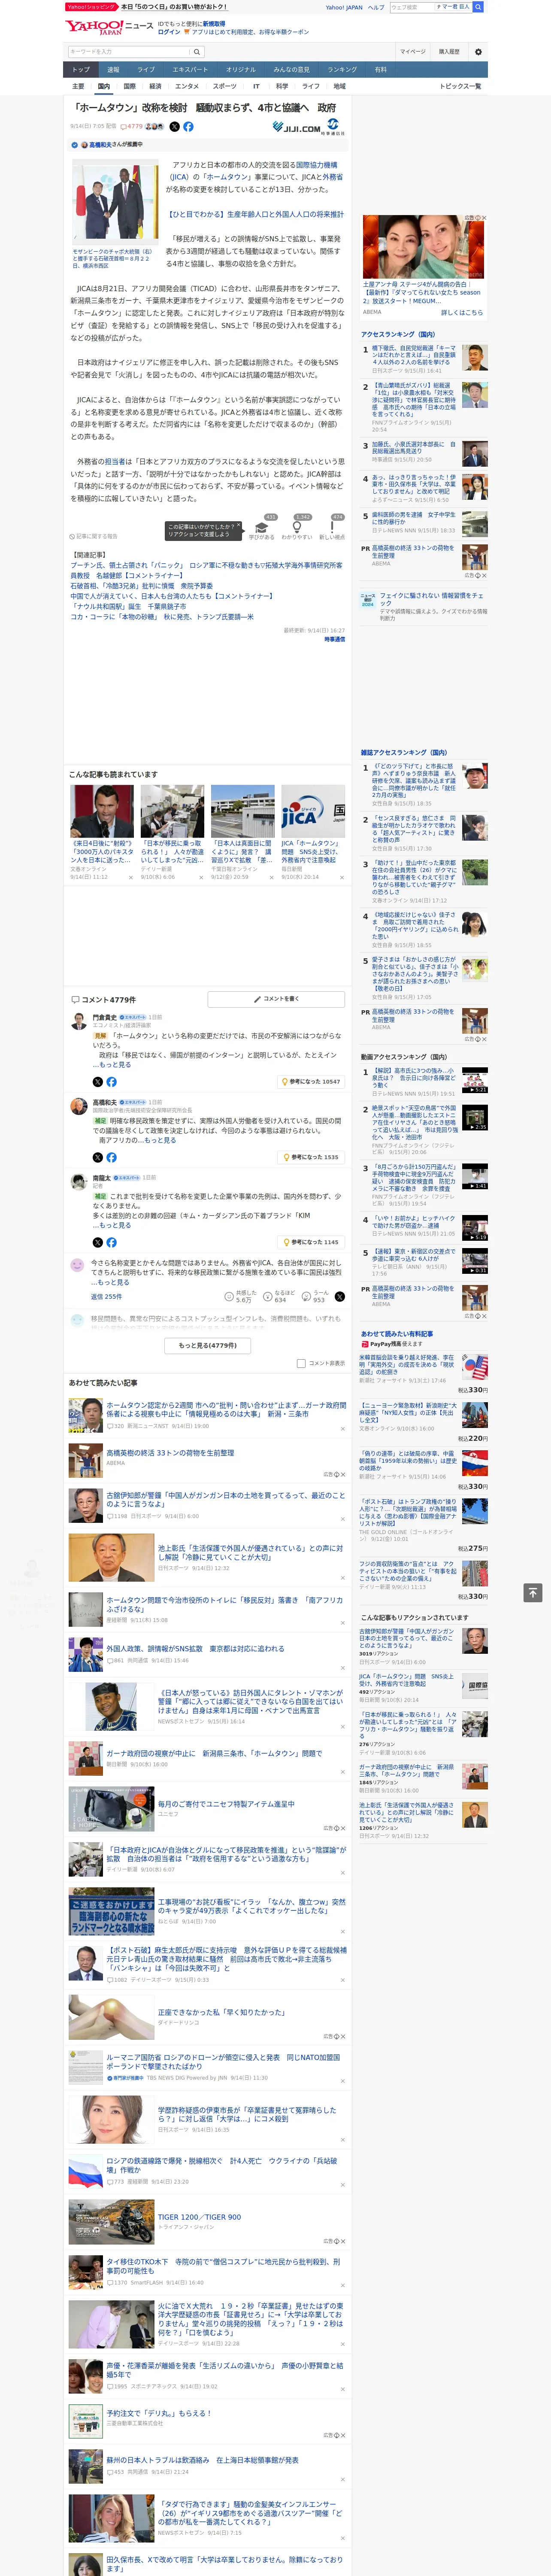
Task: Open related article 石破首相、「冷酷3兄弟」批判に憤慨
Action: coord(141,586)
